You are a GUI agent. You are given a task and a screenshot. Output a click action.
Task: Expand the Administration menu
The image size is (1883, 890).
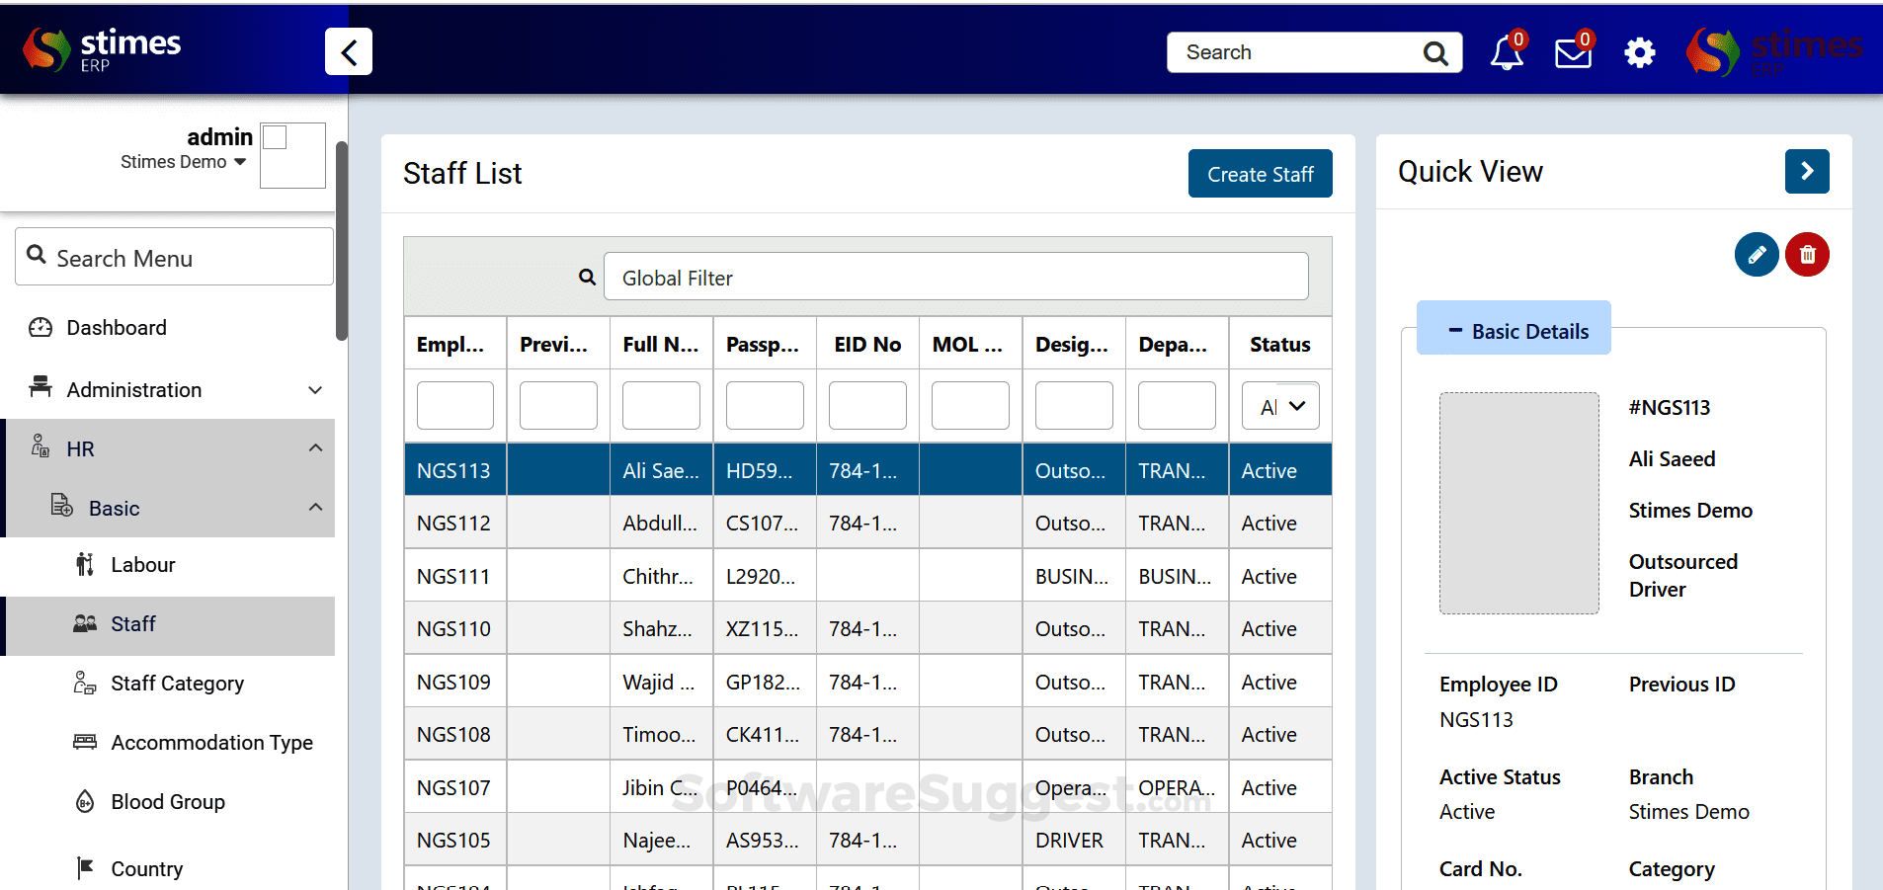pyautogui.click(x=133, y=389)
